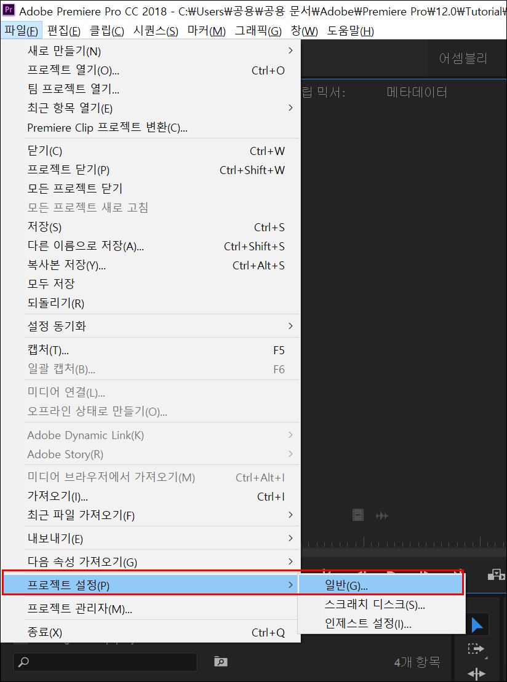Expand the highlighted 프로젝트 설정(P) submenu
507x682 pixels.
pos(151,585)
